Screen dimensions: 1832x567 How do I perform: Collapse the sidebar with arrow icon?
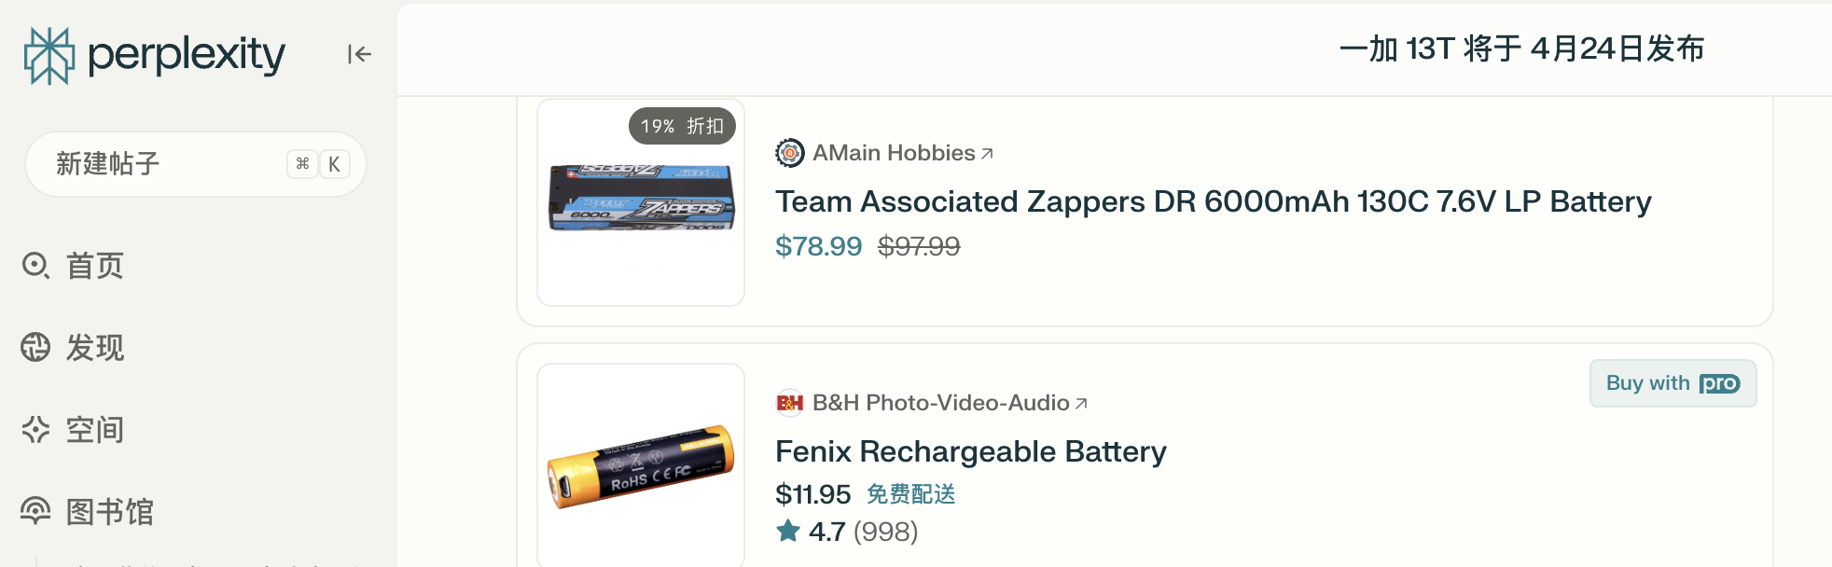click(x=359, y=54)
